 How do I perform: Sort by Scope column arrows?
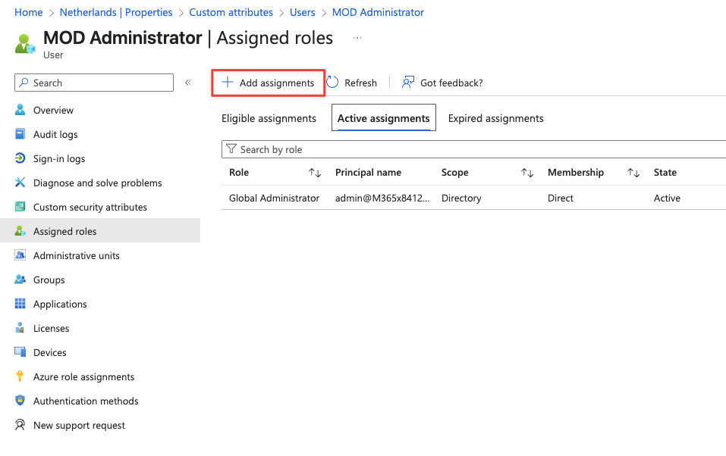pos(527,173)
